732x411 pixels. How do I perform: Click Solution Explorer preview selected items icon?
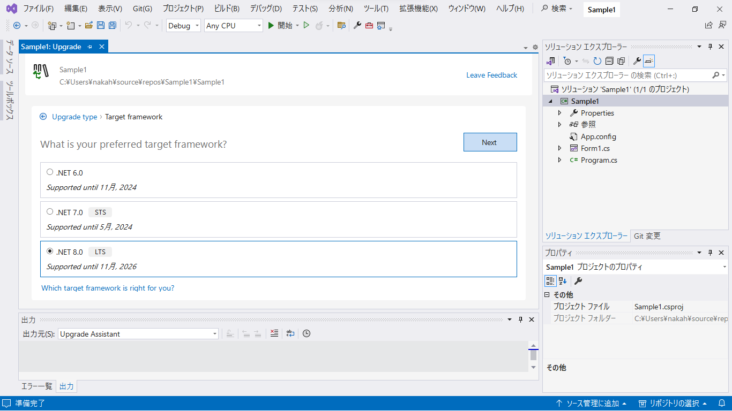pos(649,61)
